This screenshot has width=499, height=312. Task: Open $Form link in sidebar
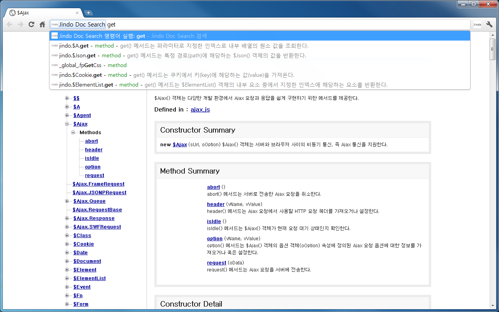pyautogui.click(x=81, y=304)
